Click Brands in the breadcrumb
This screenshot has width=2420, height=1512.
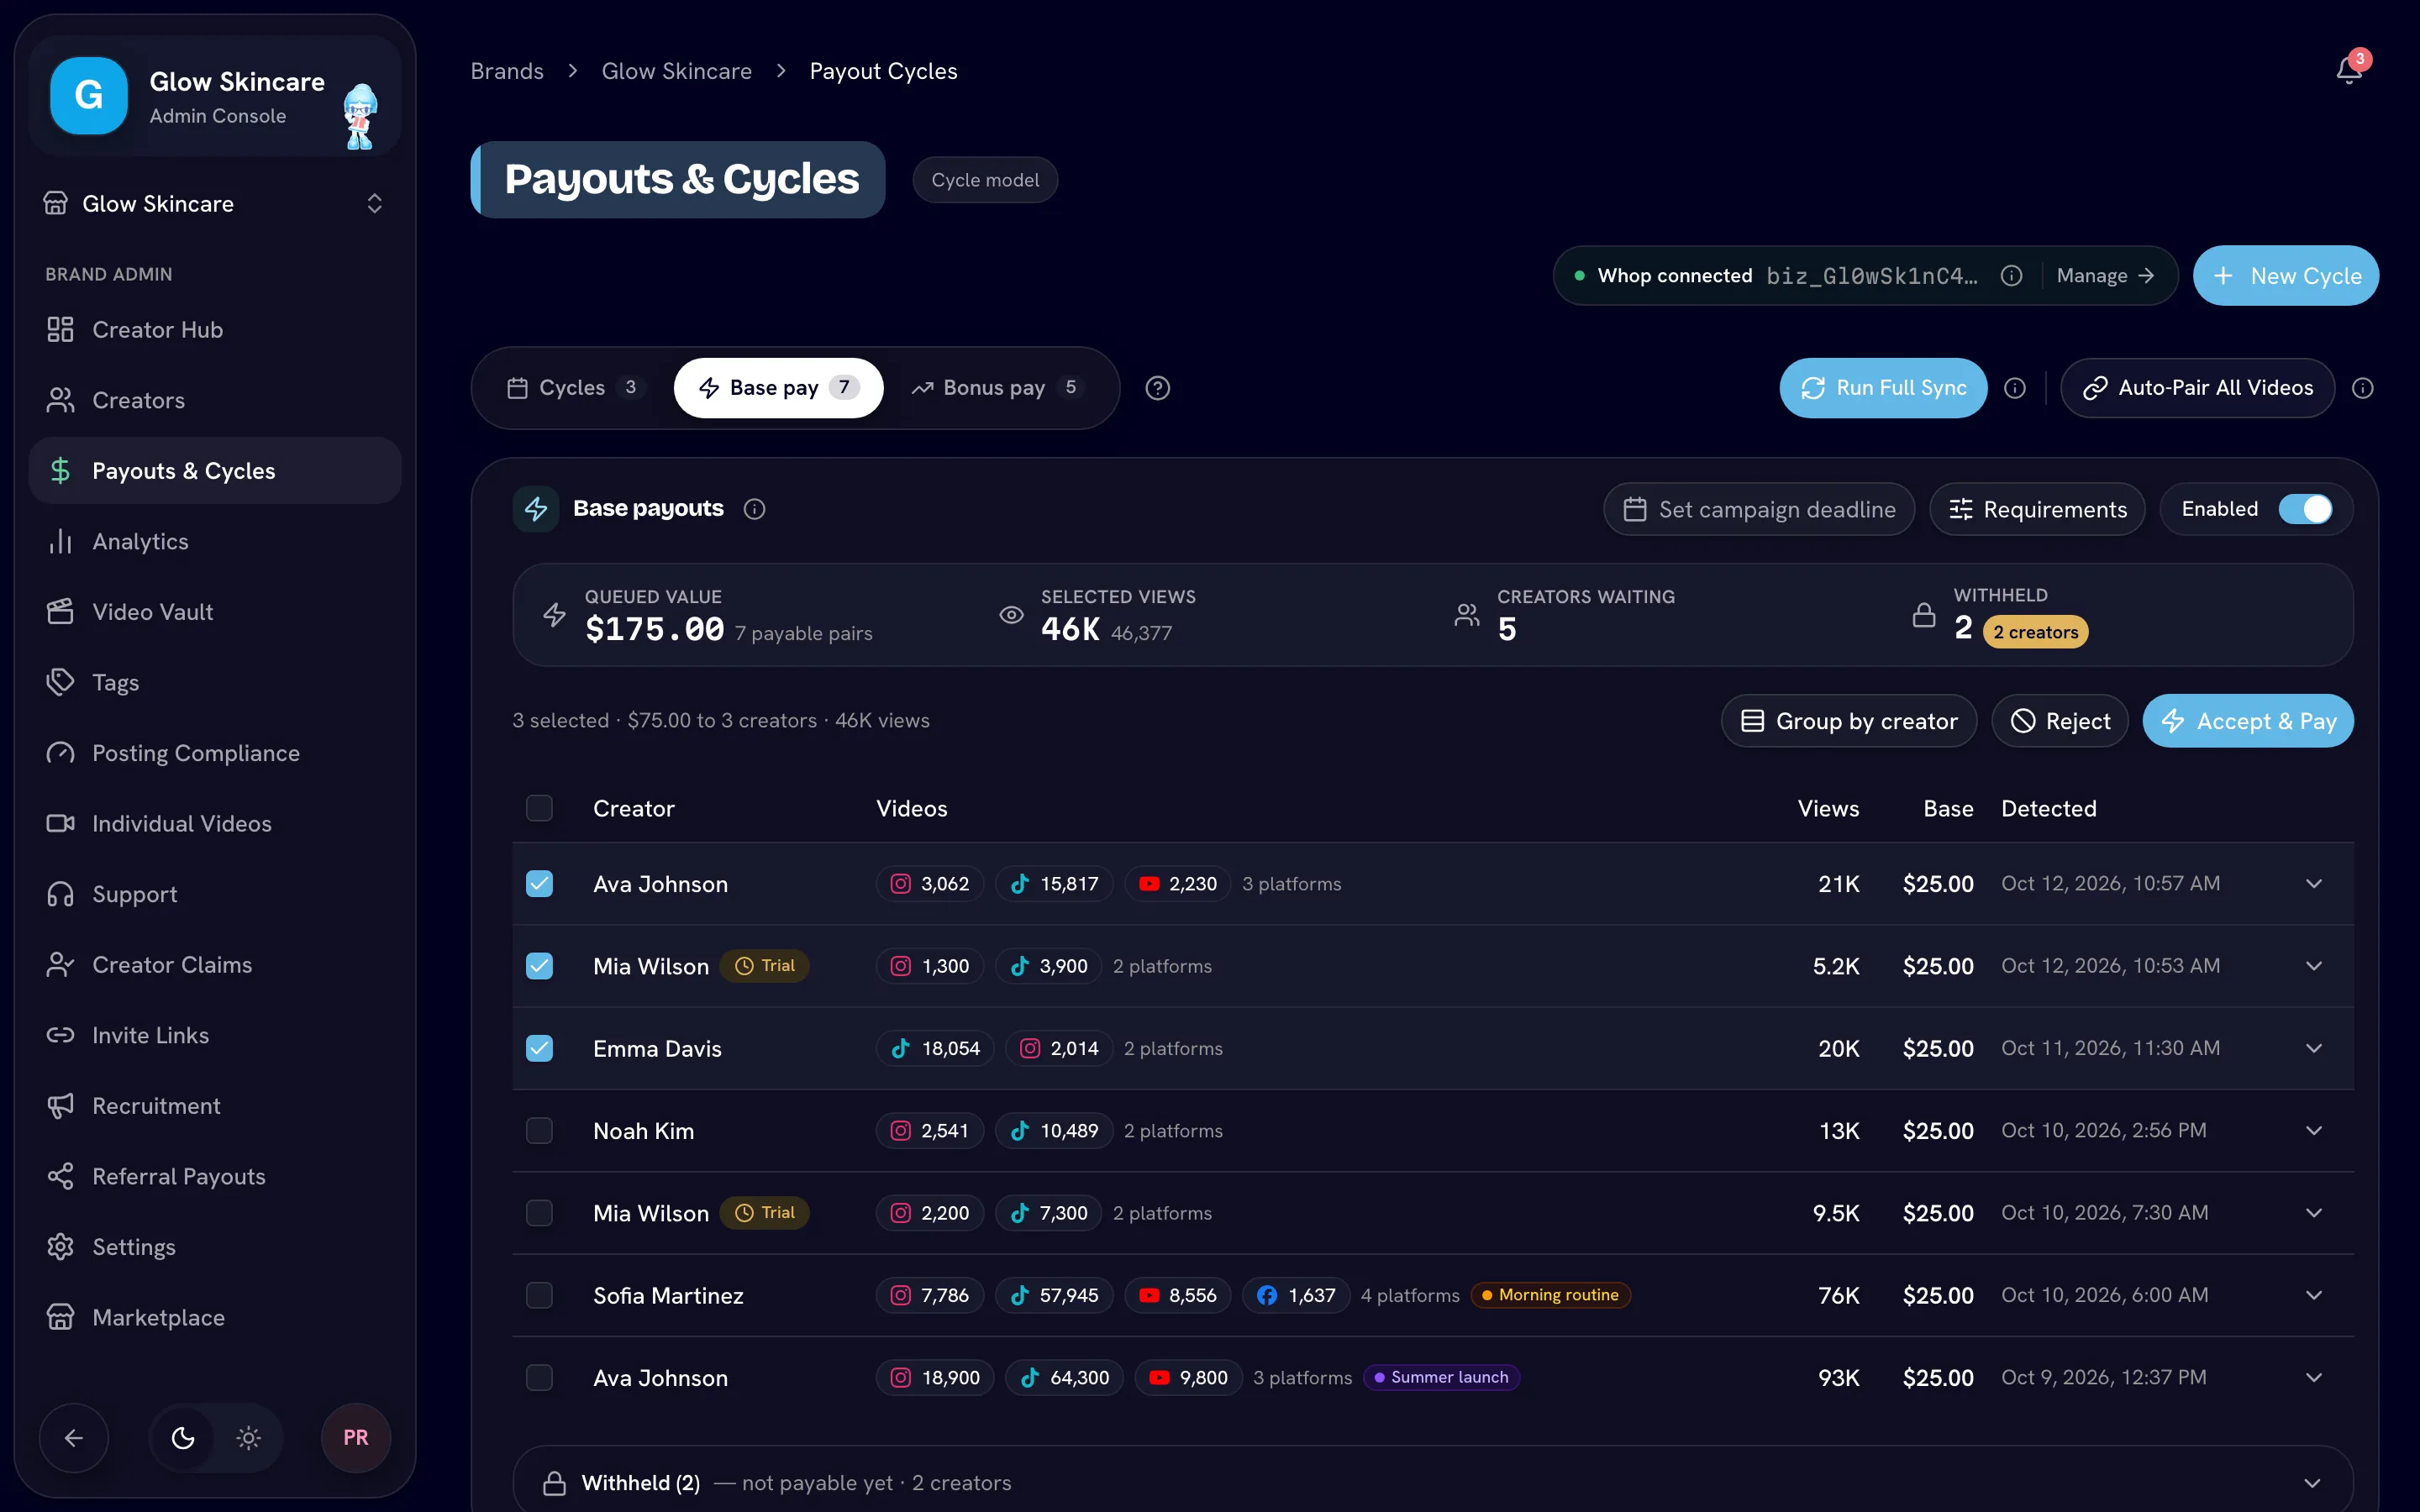[507, 71]
